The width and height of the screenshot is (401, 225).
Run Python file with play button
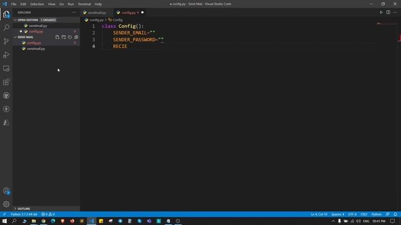click(x=382, y=12)
